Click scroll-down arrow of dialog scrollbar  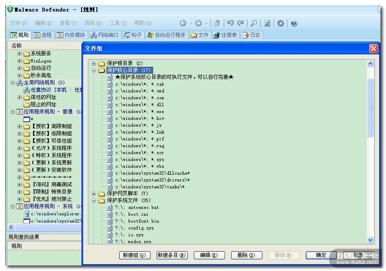tap(371, 240)
